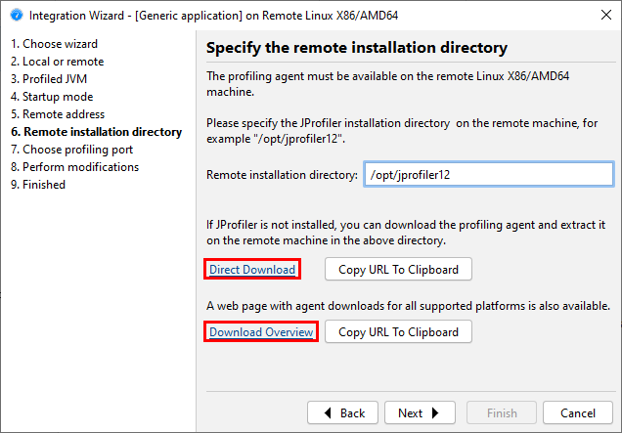Close the Integration Wizard window
Screen dimensions: 622x433
(x=605, y=15)
